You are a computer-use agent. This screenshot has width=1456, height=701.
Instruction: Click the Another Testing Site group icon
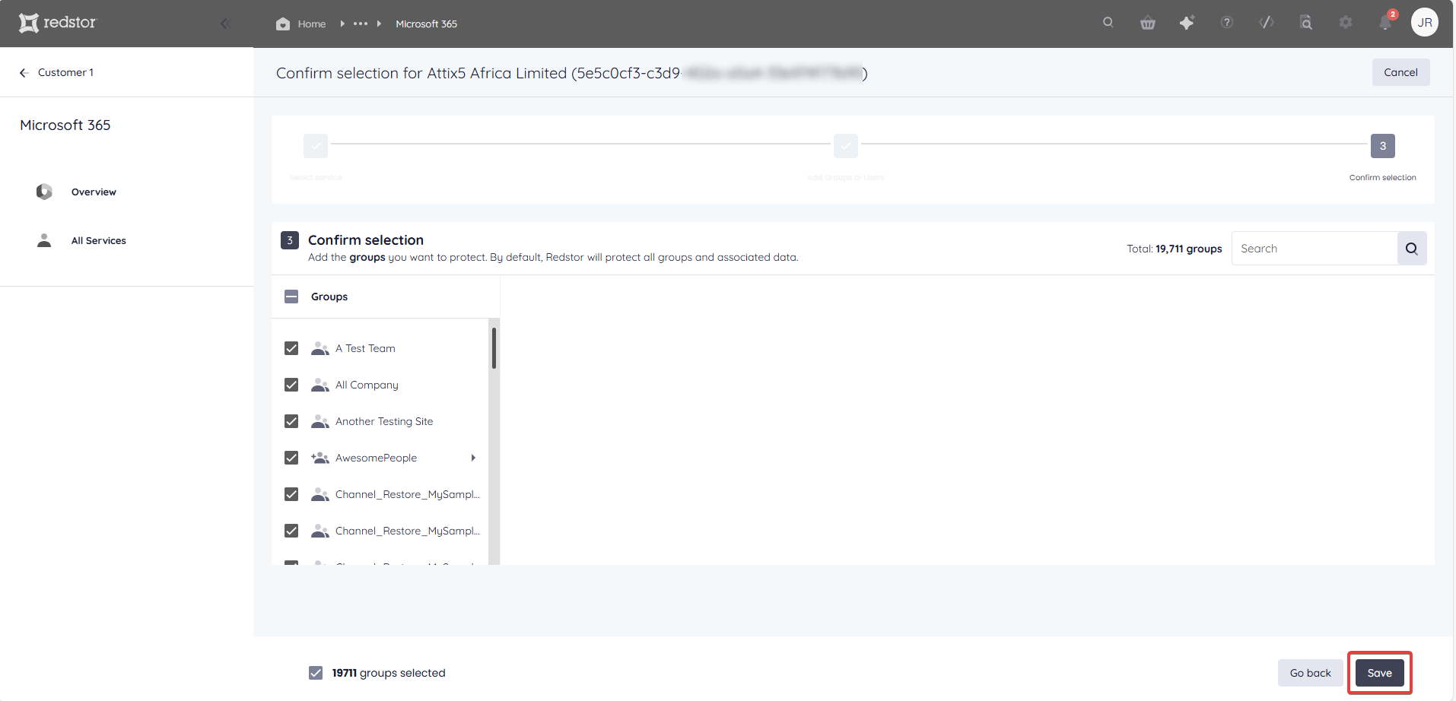click(x=320, y=421)
